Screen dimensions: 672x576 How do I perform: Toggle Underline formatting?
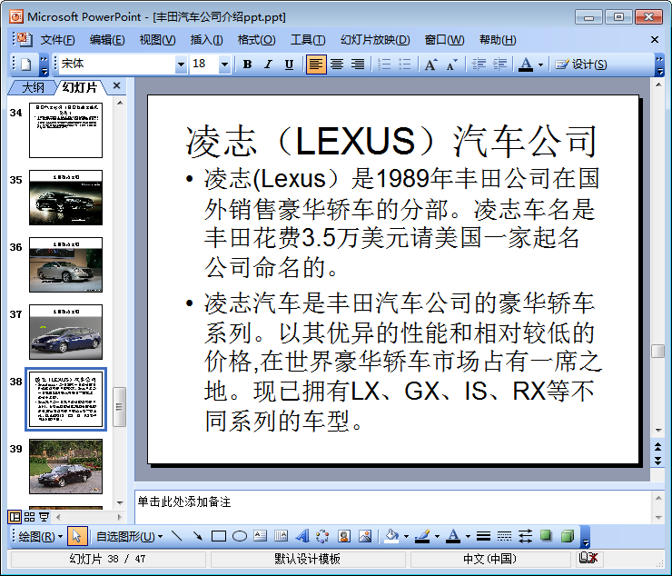(290, 65)
